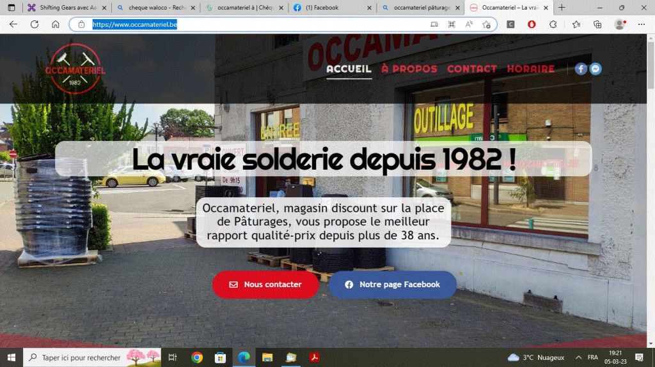Close the '(1) Facebook' tab
This screenshot has width=655, height=367.
click(x=369, y=8)
